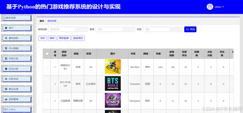Click the 删除 button

pyautogui.click(x=52, y=38)
